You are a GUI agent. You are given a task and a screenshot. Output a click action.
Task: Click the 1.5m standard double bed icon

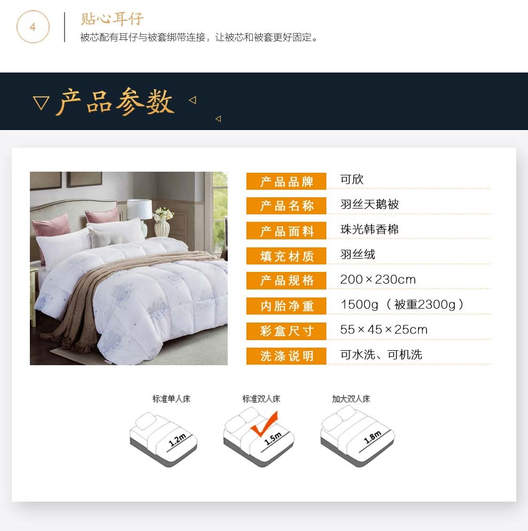[x=259, y=437]
